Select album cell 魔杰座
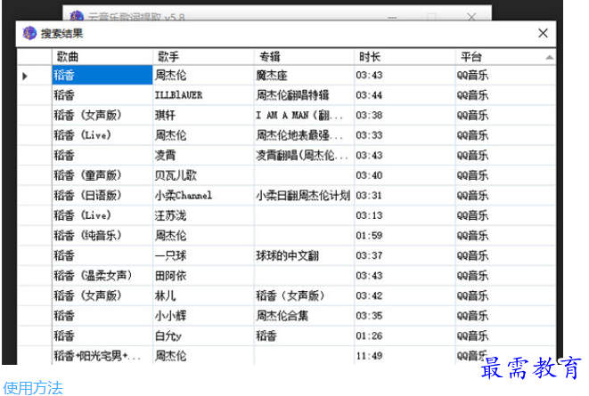The height and width of the screenshot is (396, 589). tap(304, 75)
